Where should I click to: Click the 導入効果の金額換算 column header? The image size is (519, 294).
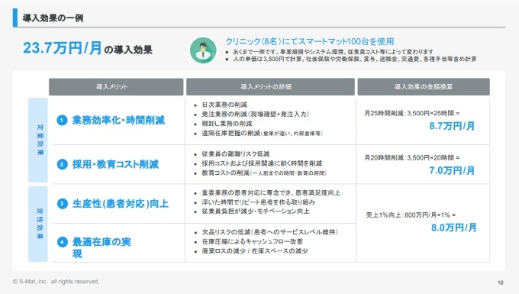[x=424, y=87]
